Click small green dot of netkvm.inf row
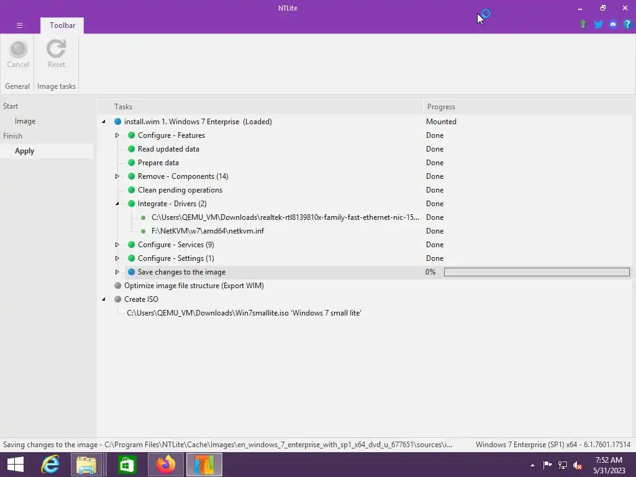This screenshot has width=636, height=477. coord(143,231)
